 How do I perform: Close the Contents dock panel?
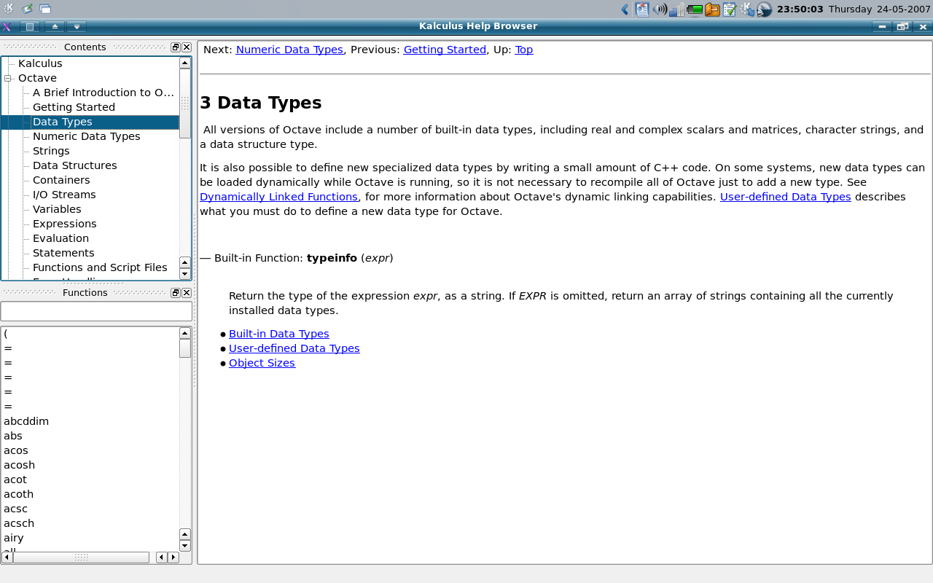187,47
